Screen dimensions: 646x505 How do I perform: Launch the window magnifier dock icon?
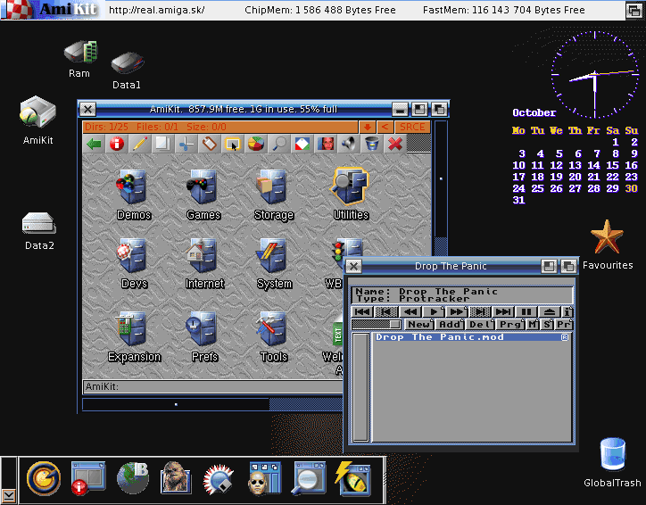(x=309, y=478)
